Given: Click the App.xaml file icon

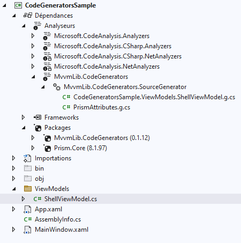Looking at the screenshot, I should click(27, 209).
